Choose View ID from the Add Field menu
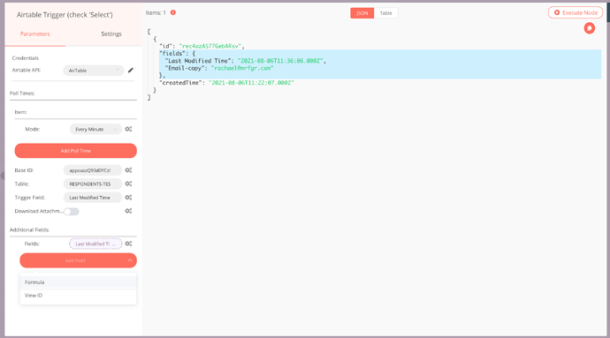 78,296
